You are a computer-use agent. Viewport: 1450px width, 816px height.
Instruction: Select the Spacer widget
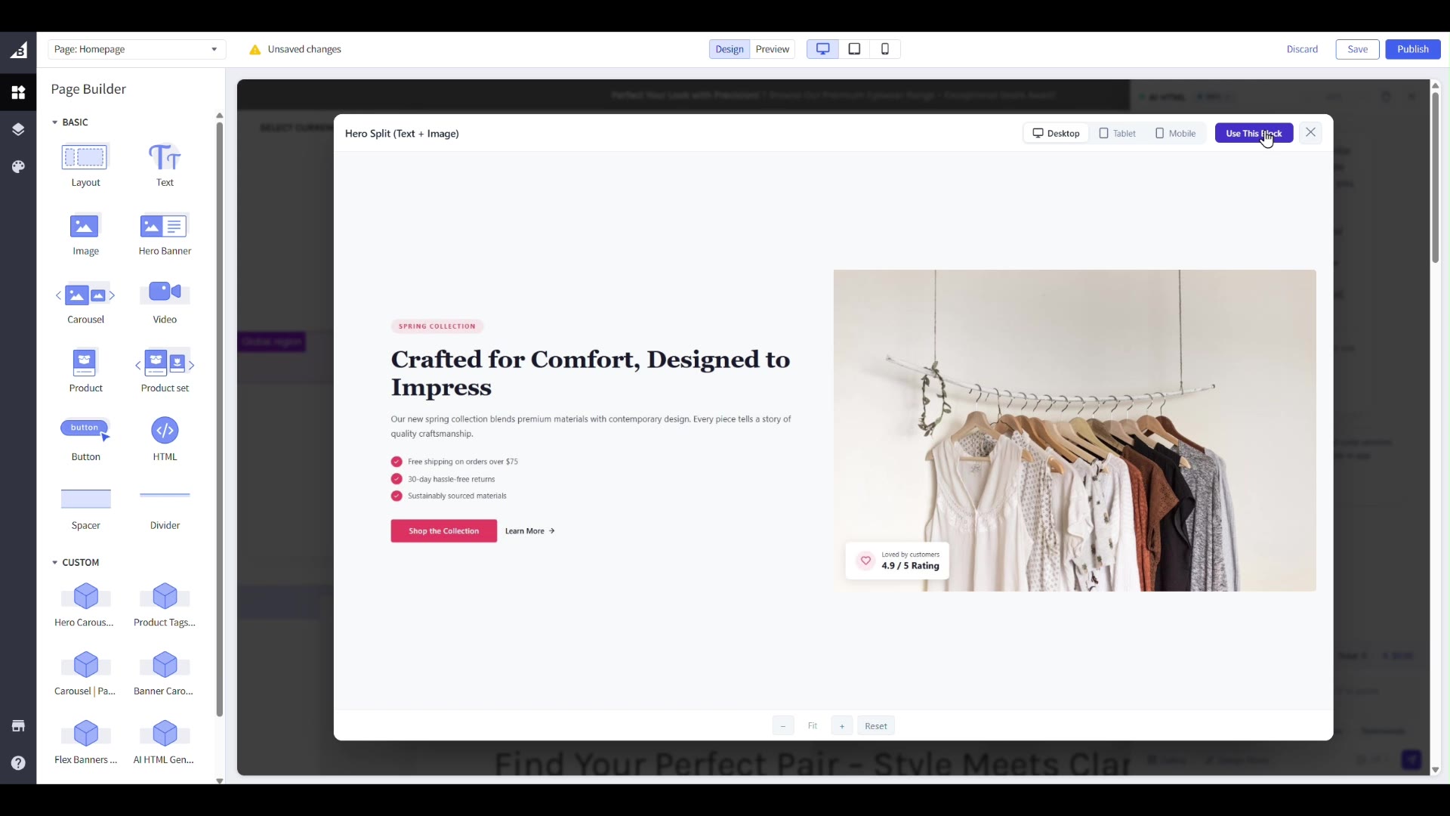pyautogui.click(x=85, y=508)
